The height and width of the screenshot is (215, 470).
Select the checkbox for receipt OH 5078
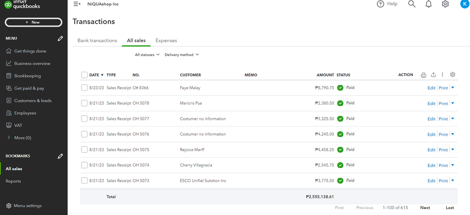coord(84,103)
